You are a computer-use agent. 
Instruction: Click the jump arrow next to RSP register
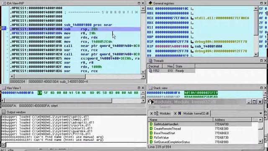click(192, 42)
